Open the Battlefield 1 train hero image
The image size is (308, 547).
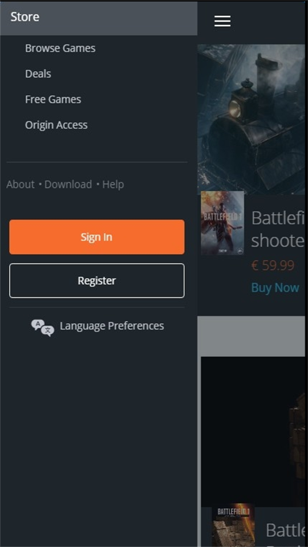pyautogui.click(x=251, y=119)
